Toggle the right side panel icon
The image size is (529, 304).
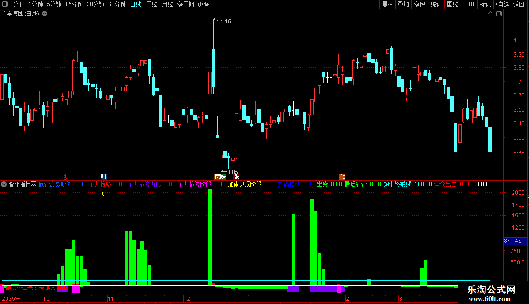499,14
